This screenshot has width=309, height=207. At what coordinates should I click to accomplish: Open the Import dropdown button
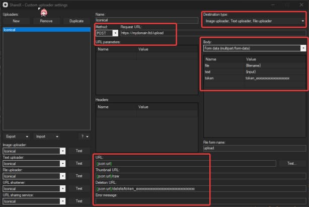(x=47, y=136)
